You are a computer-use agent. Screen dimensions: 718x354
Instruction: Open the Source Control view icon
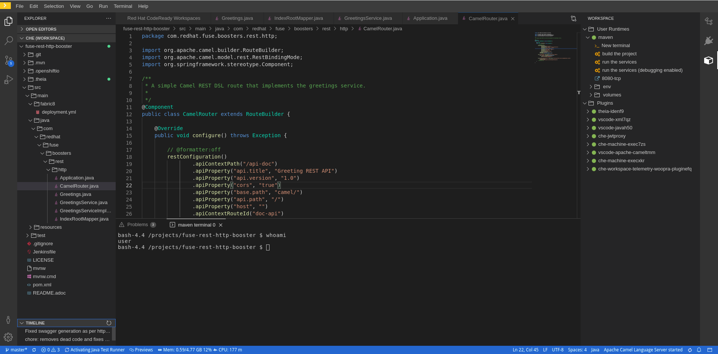point(8,60)
